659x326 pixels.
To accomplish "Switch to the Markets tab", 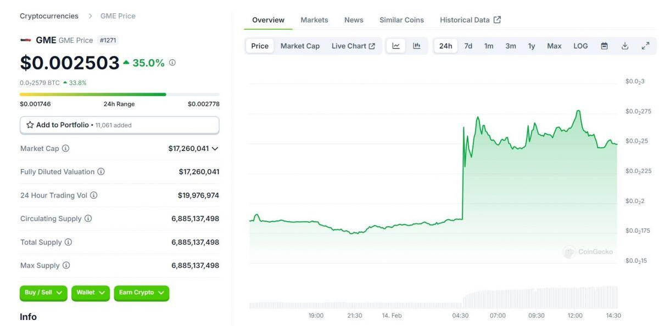I will [x=314, y=20].
